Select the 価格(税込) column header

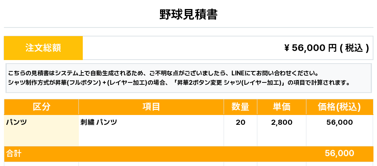tap(339, 107)
